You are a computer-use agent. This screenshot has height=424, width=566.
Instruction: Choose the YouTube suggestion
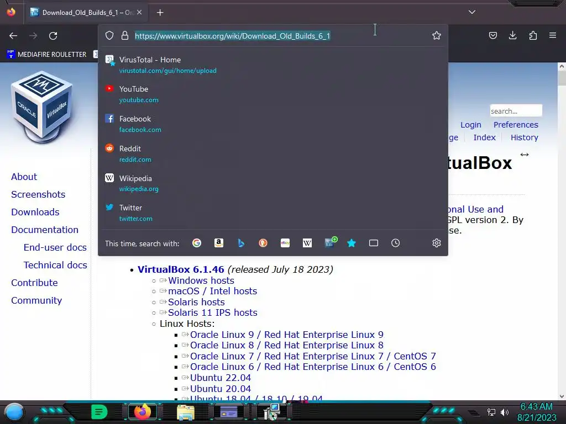(272, 94)
